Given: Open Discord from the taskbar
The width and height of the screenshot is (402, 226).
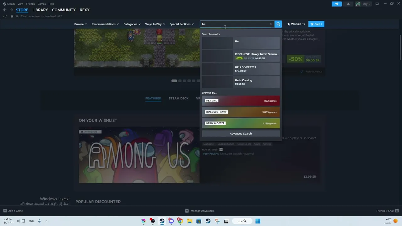Looking at the screenshot, I should click(x=171, y=221).
